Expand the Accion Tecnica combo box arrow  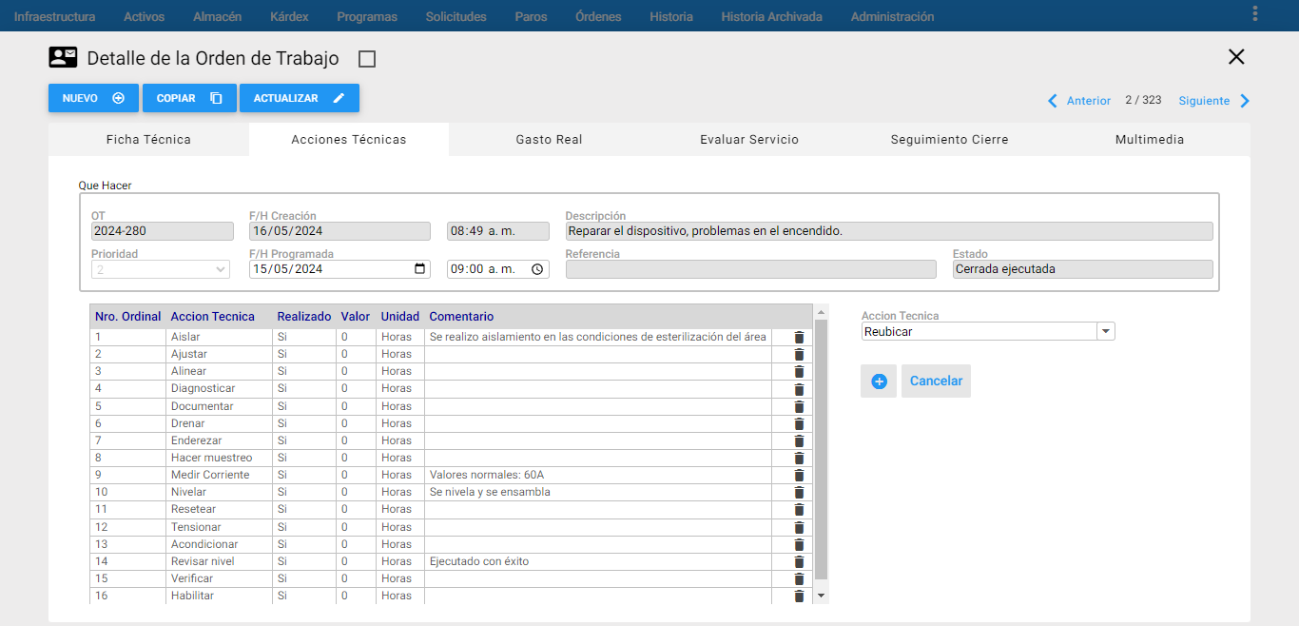[x=1105, y=331]
